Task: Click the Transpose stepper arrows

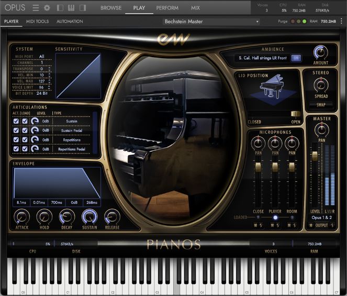Action: [49, 69]
